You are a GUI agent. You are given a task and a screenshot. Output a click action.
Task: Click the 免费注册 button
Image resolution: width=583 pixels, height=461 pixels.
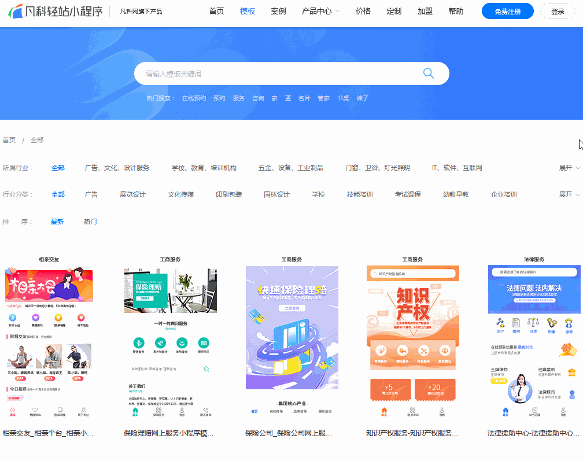pyautogui.click(x=507, y=10)
